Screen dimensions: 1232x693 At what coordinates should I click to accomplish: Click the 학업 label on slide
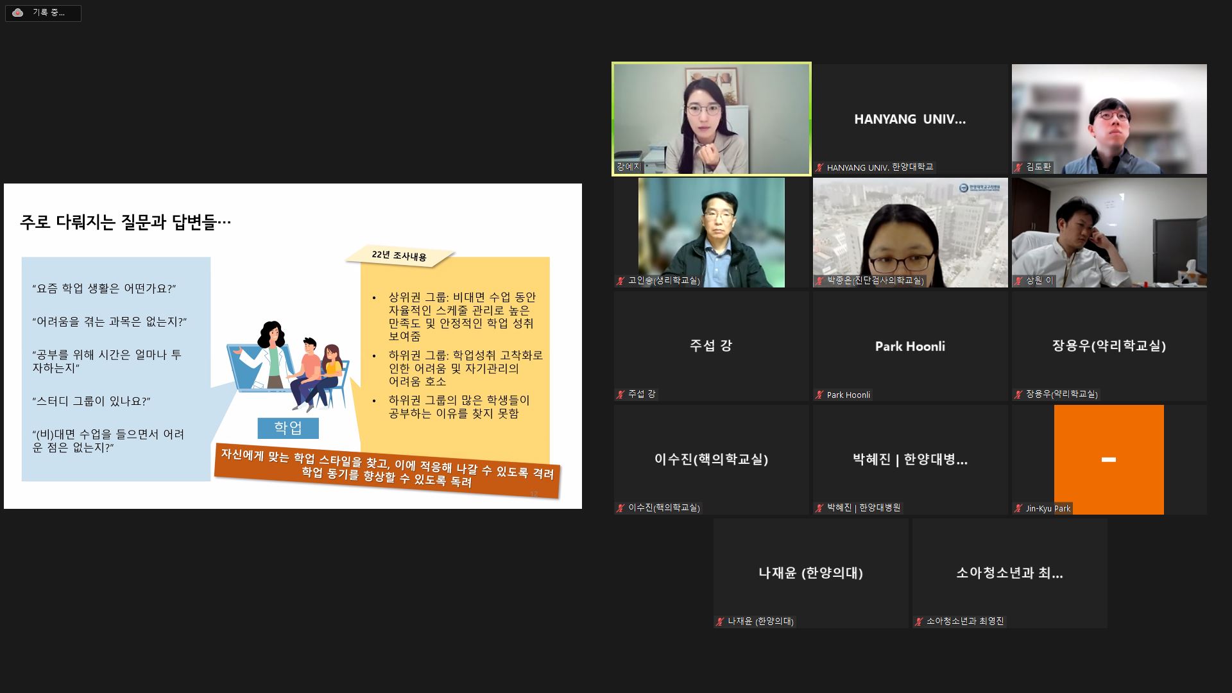(288, 428)
